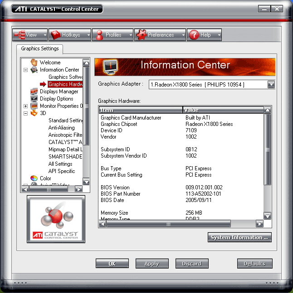Select Anisotropic Filtering in tree
Screen dimensions: 293x293
(65, 135)
